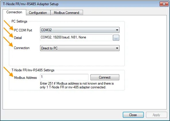170x121 pixels.
Task: Click the Apply button
Action: pos(156,115)
